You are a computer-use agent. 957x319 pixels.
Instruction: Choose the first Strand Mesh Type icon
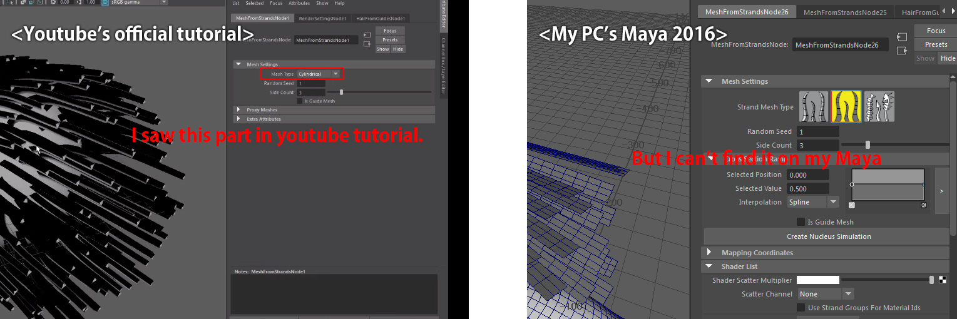click(814, 106)
